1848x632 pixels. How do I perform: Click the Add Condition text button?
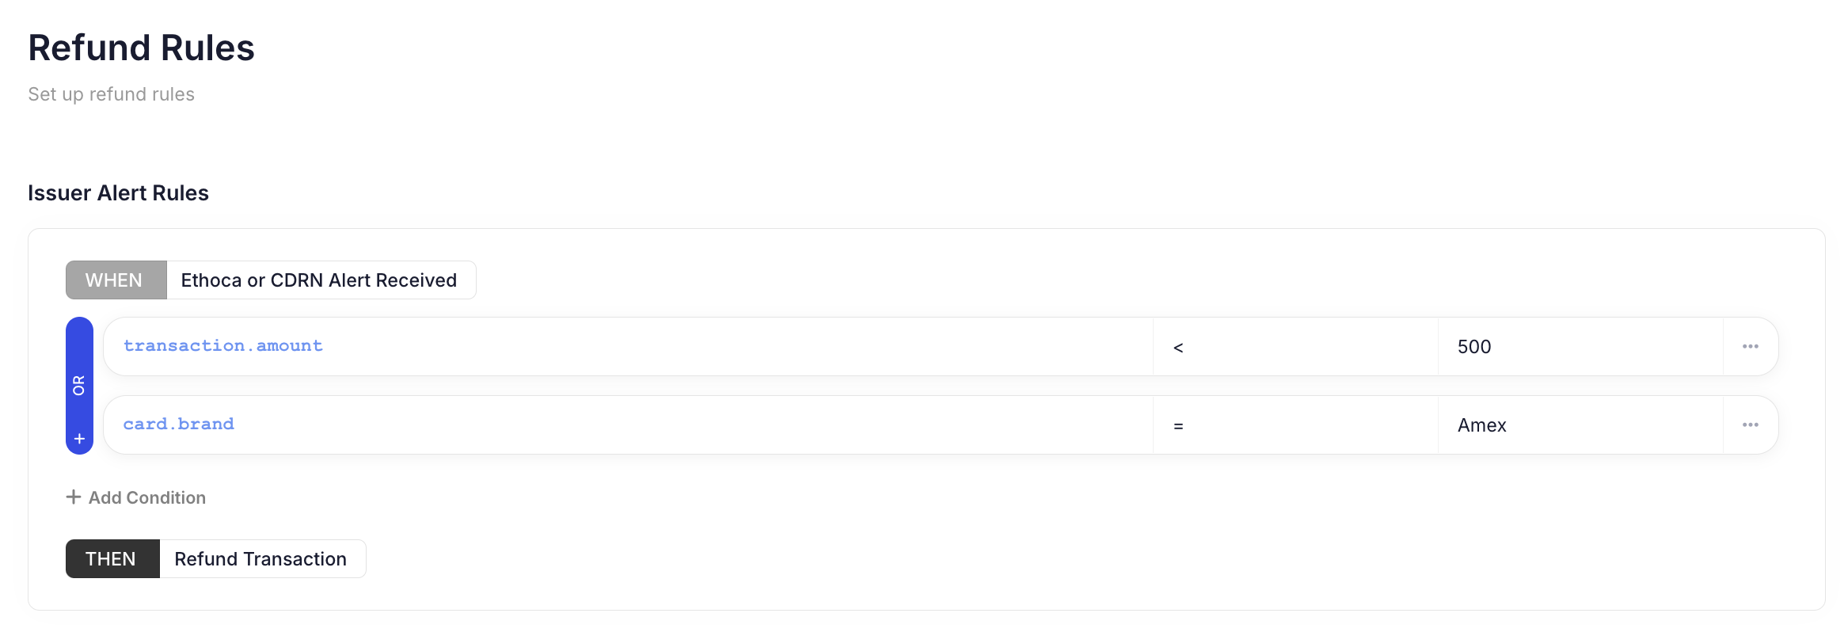coord(147,497)
